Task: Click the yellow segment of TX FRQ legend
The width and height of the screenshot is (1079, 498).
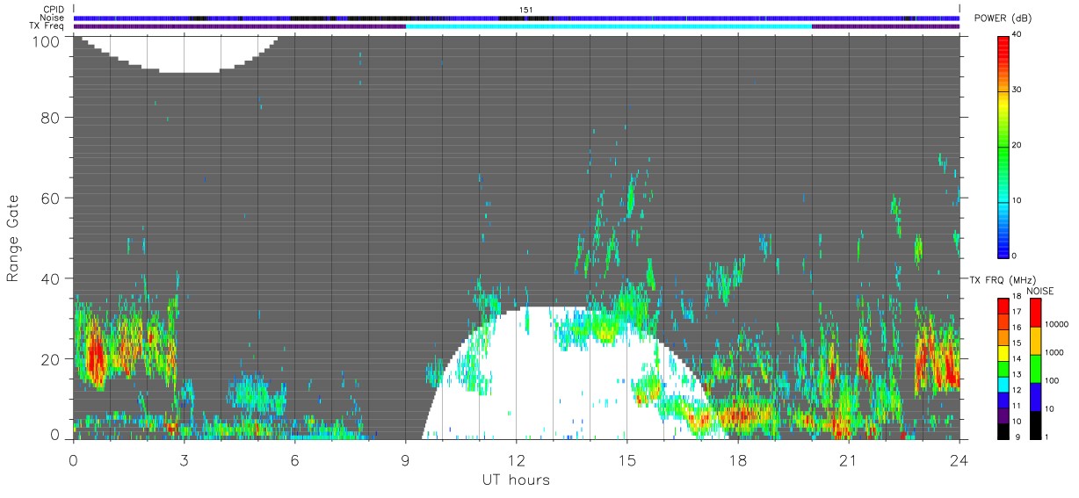Action: tap(1003, 355)
